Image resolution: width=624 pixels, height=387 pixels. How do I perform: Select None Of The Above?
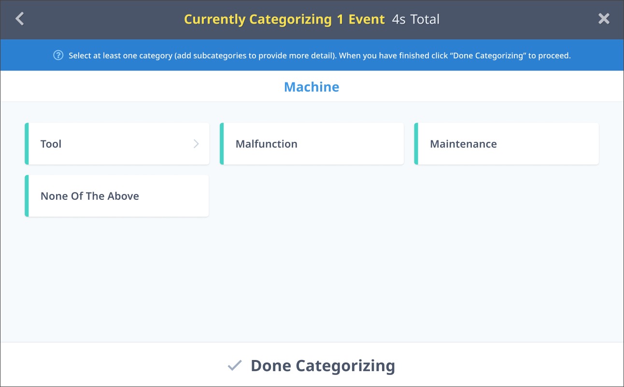[x=117, y=196]
